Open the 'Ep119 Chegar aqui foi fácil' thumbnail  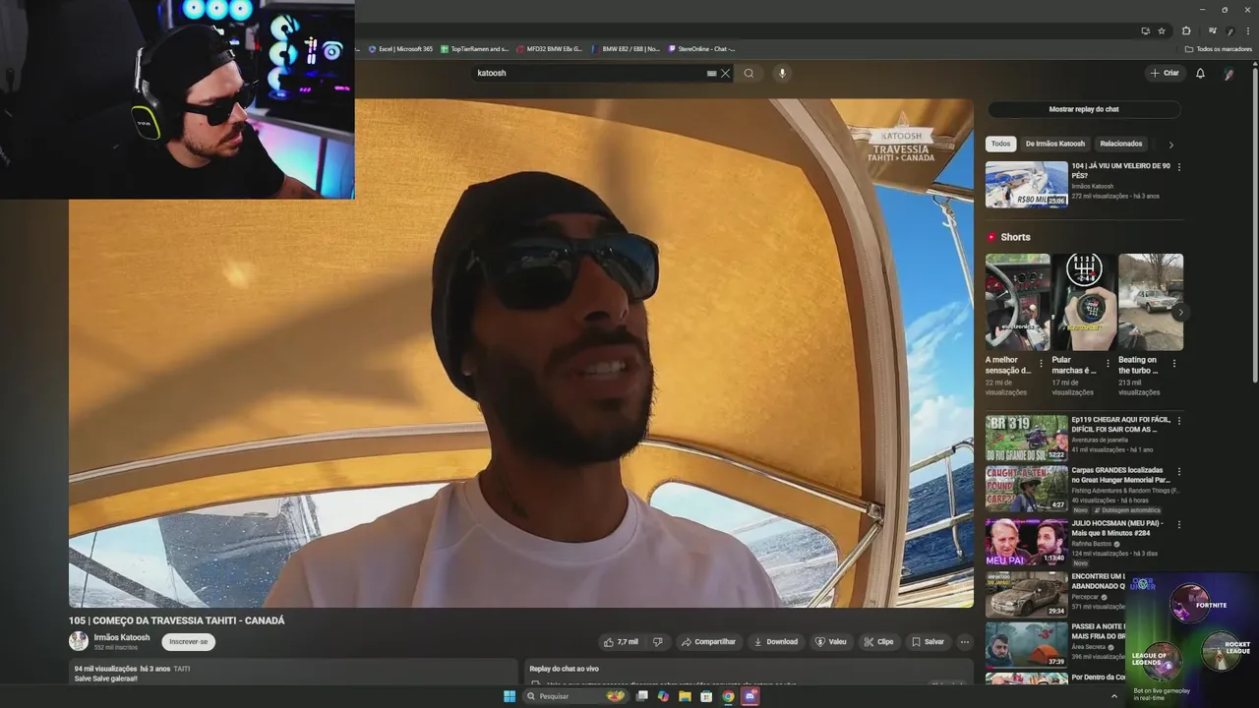(1027, 438)
